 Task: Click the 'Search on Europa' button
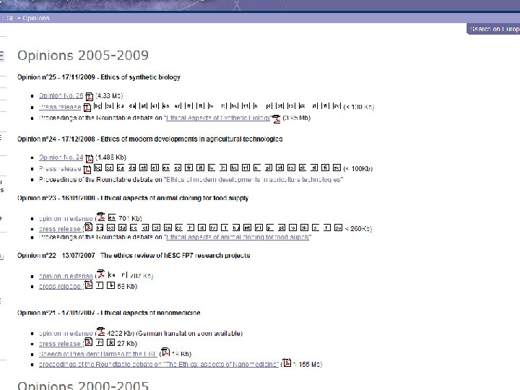click(x=494, y=29)
